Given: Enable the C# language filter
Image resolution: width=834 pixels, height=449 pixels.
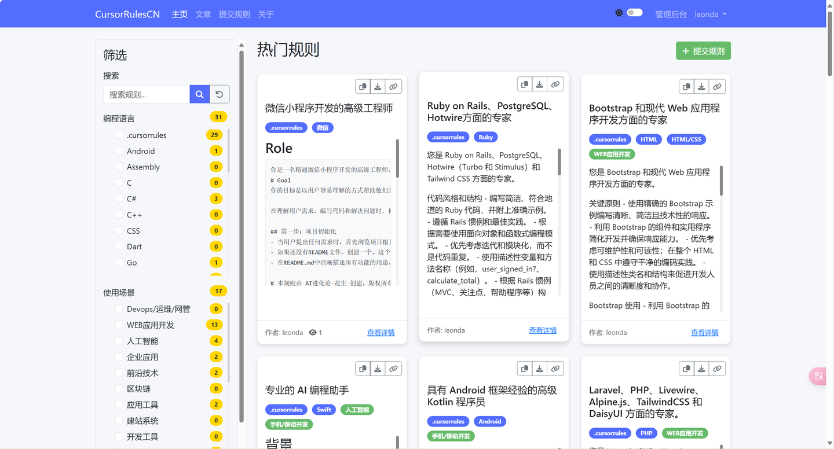Looking at the screenshot, I should pos(119,198).
